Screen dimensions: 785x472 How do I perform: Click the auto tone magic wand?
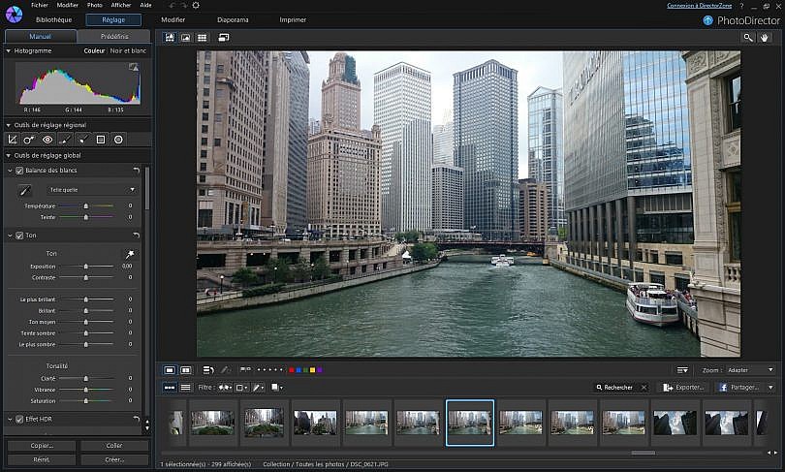[130, 254]
